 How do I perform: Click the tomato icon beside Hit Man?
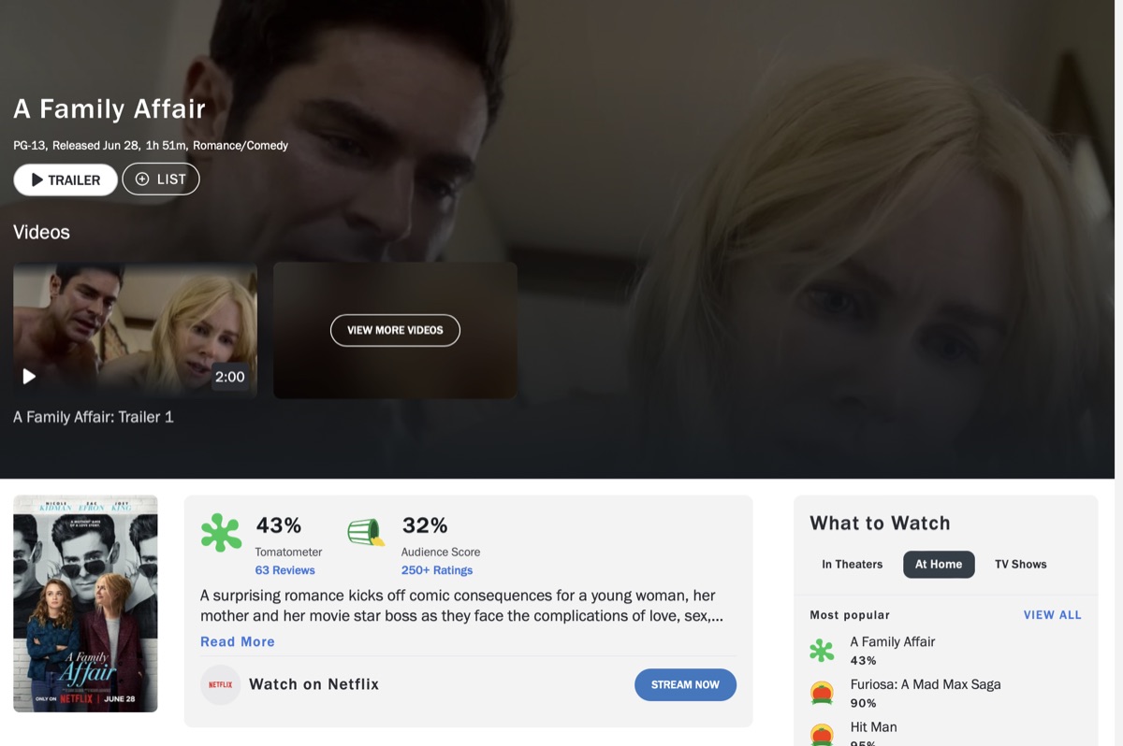[x=822, y=735]
